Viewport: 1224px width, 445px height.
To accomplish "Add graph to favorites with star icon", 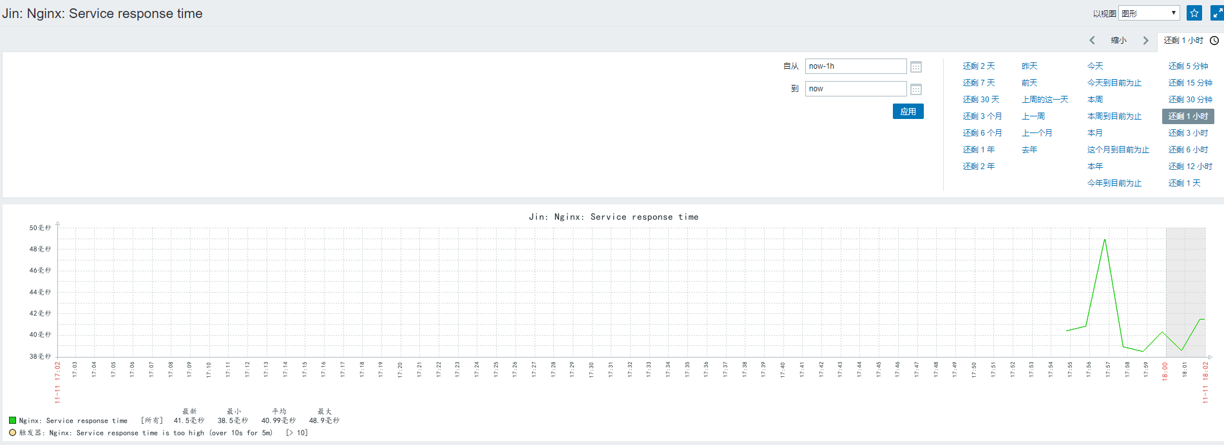I will pyautogui.click(x=1194, y=13).
